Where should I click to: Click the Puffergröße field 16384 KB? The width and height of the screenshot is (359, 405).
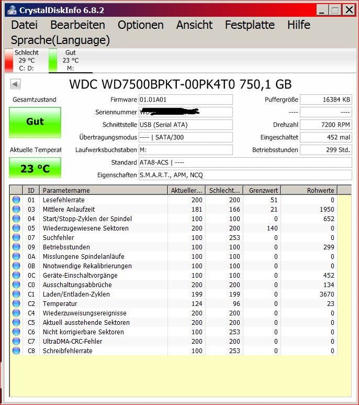click(326, 100)
